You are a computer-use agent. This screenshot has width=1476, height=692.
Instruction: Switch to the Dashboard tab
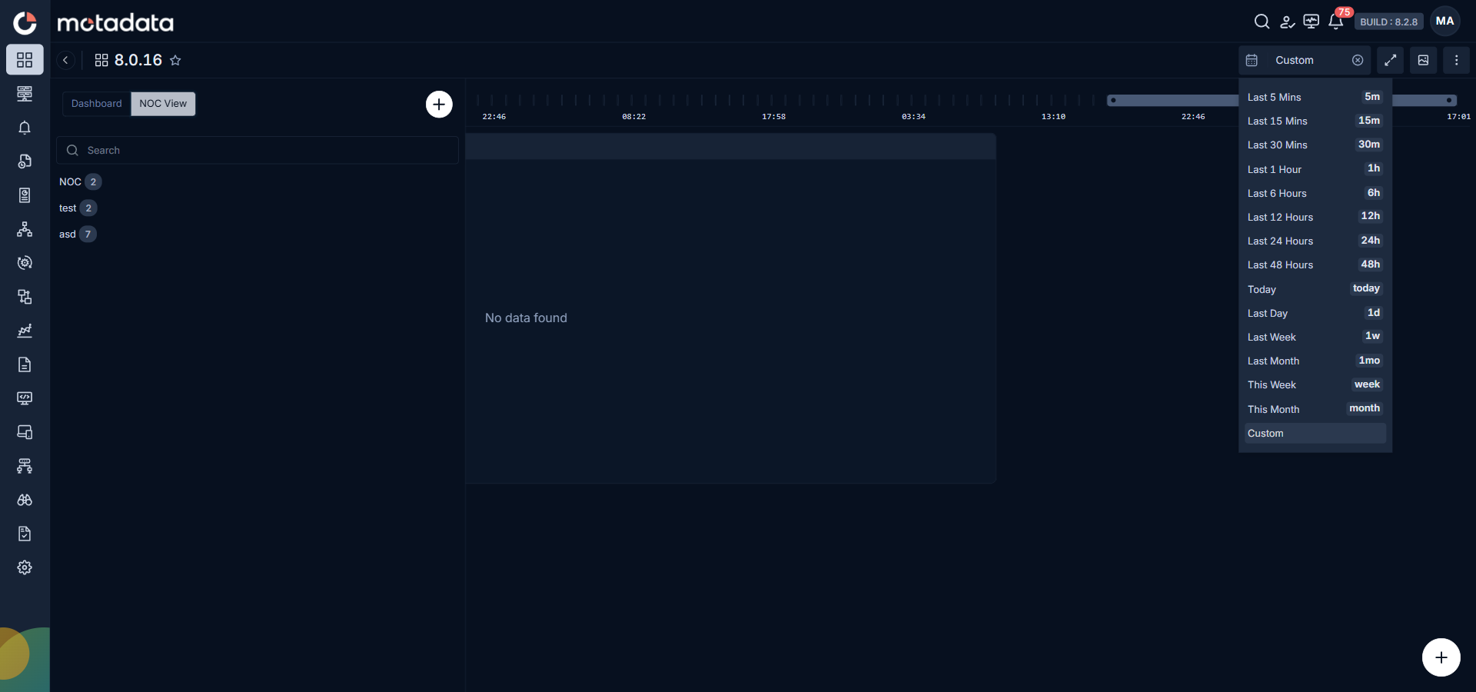(97, 104)
